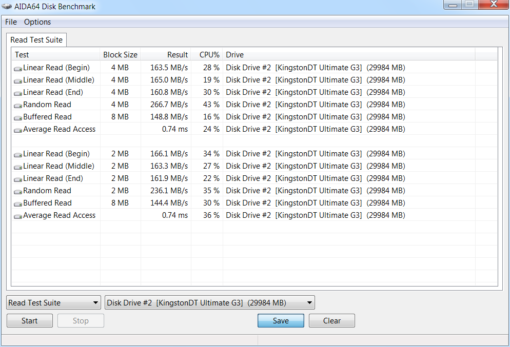The width and height of the screenshot is (510, 347).
Task: Click the drive icon beside 36 % Average Read Access
Action: click(18, 216)
